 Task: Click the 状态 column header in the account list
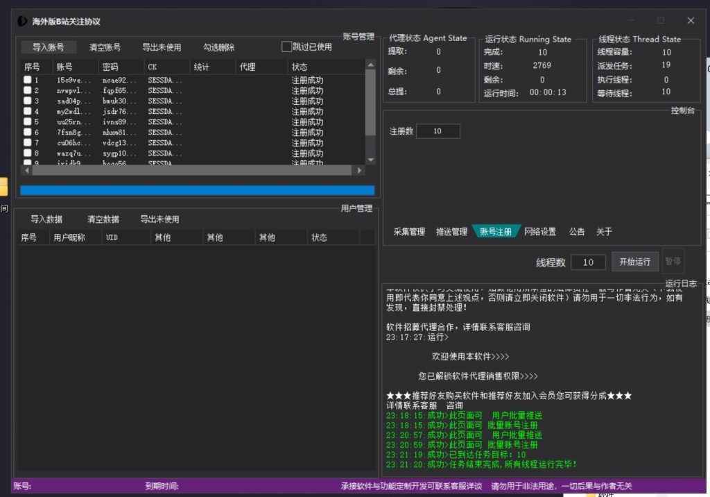click(x=300, y=67)
